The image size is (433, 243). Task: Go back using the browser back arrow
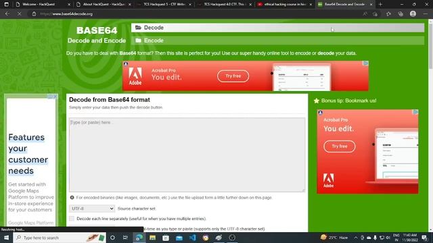point(7,13)
